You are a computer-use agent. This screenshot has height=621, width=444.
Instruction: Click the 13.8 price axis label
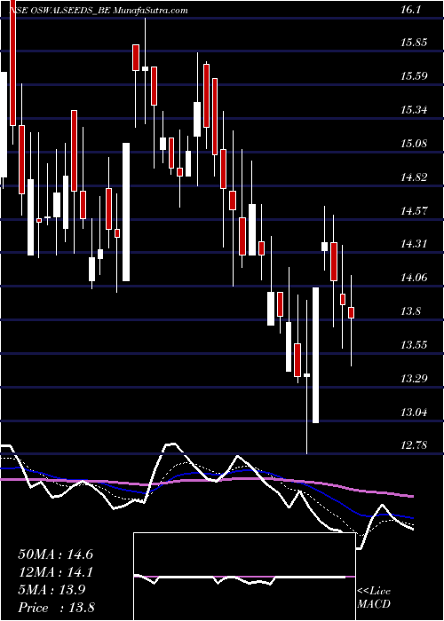(x=410, y=310)
